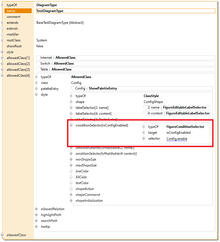Select the allowedClass[2] row

(18, 64)
